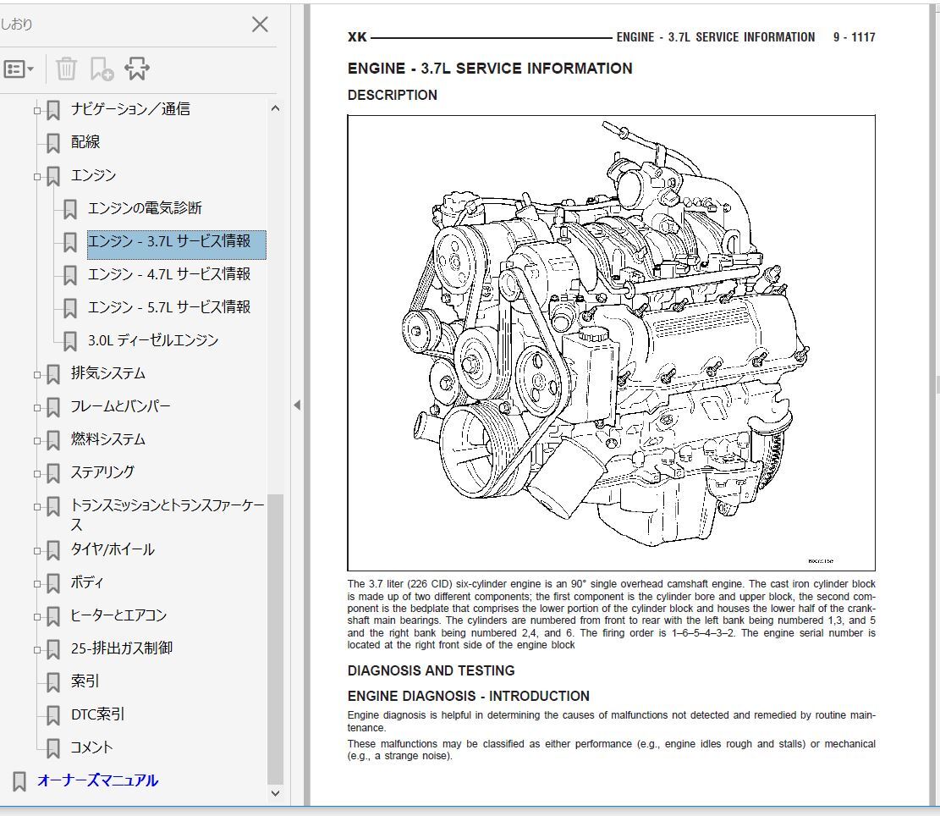Open オーナーズマニュアル bookmark
The image size is (940, 816).
97,780
